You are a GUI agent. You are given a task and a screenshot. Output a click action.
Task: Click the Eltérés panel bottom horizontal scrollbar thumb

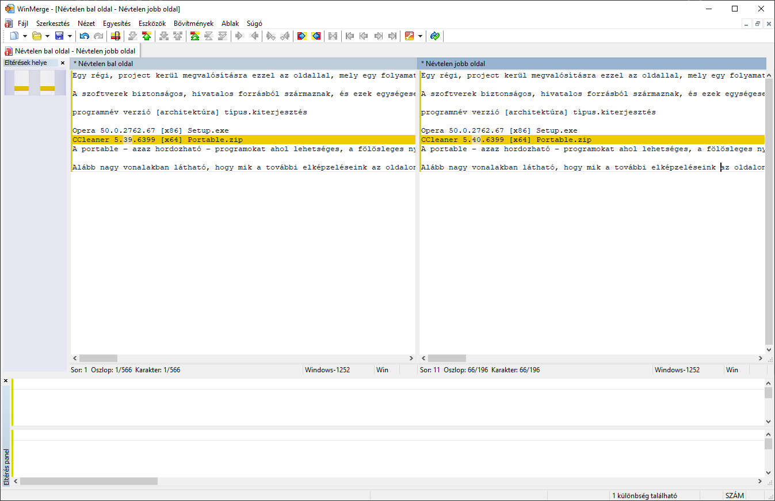[89, 481]
